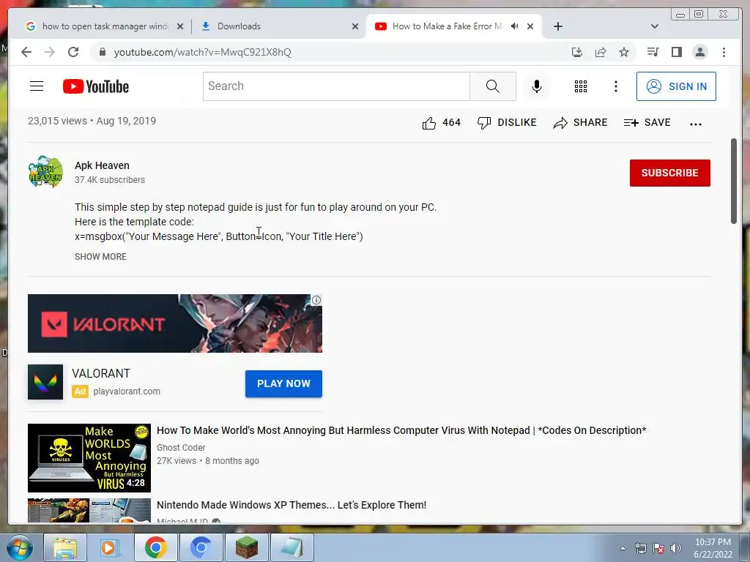The height and width of the screenshot is (562, 750).
Task: Open ad info icon on banner
Action: click(x=316, y=300)
